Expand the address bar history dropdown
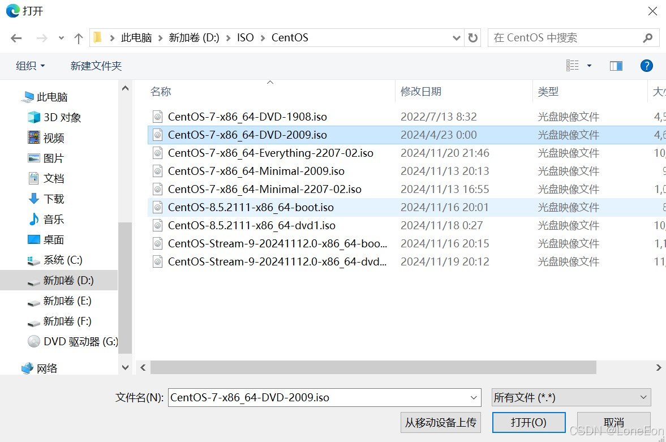Viewport: 666px width, 442px height. (456, 38)
